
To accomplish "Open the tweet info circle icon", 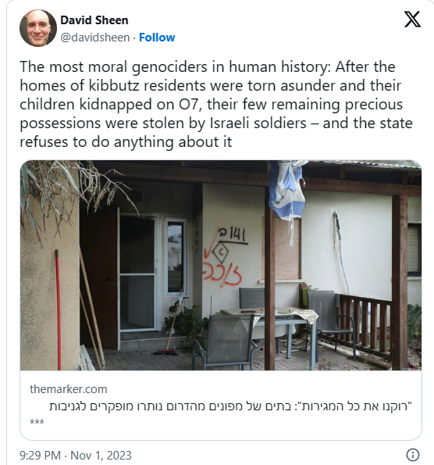I will click(413, 455).
